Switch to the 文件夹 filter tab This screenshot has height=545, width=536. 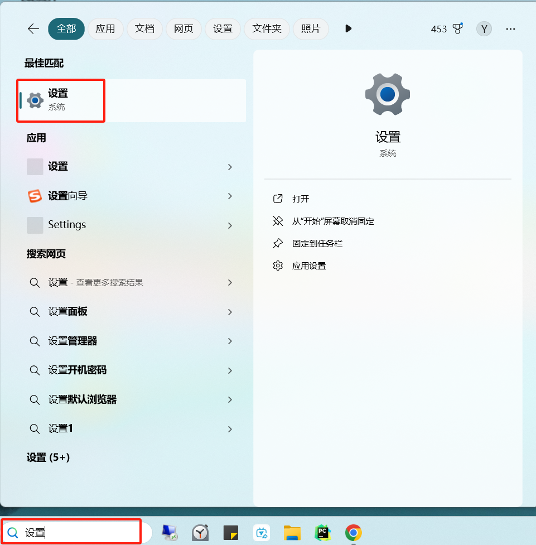(267, 29)
